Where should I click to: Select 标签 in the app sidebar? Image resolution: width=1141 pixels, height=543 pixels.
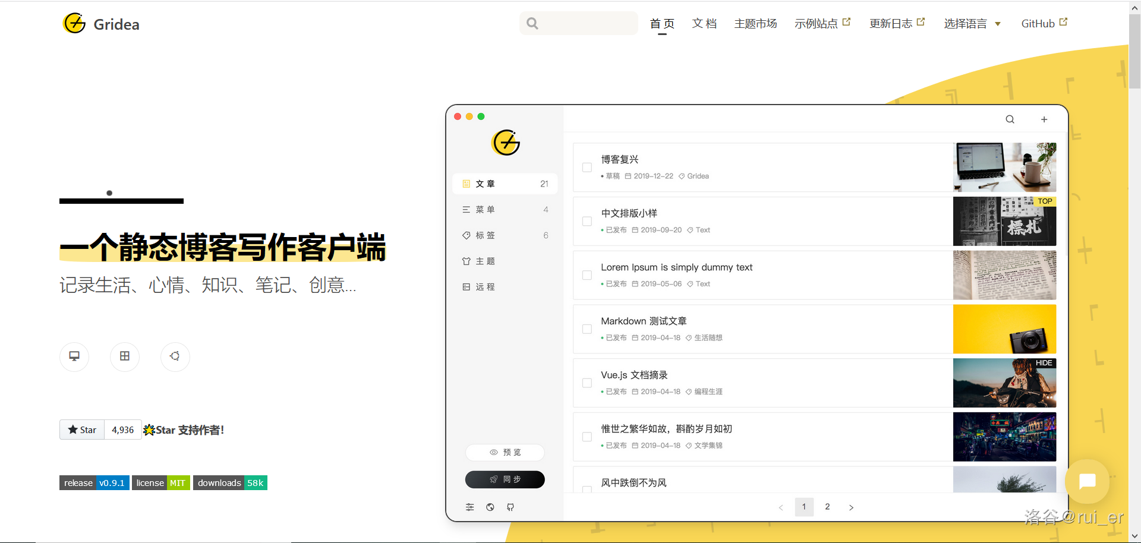click(505, 235)
